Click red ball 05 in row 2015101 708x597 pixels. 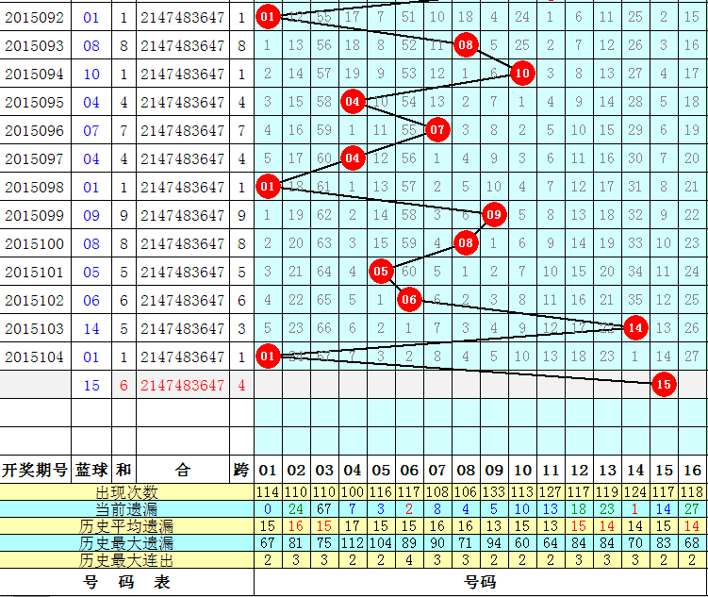pos(381,271)
